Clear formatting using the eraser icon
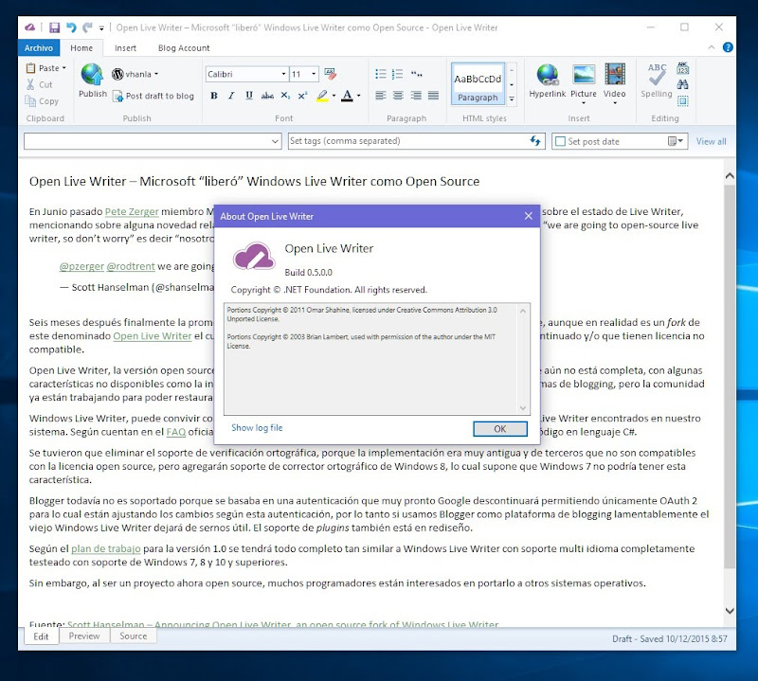The height and width of the screenshot is (681, 758). coord(330,74)
